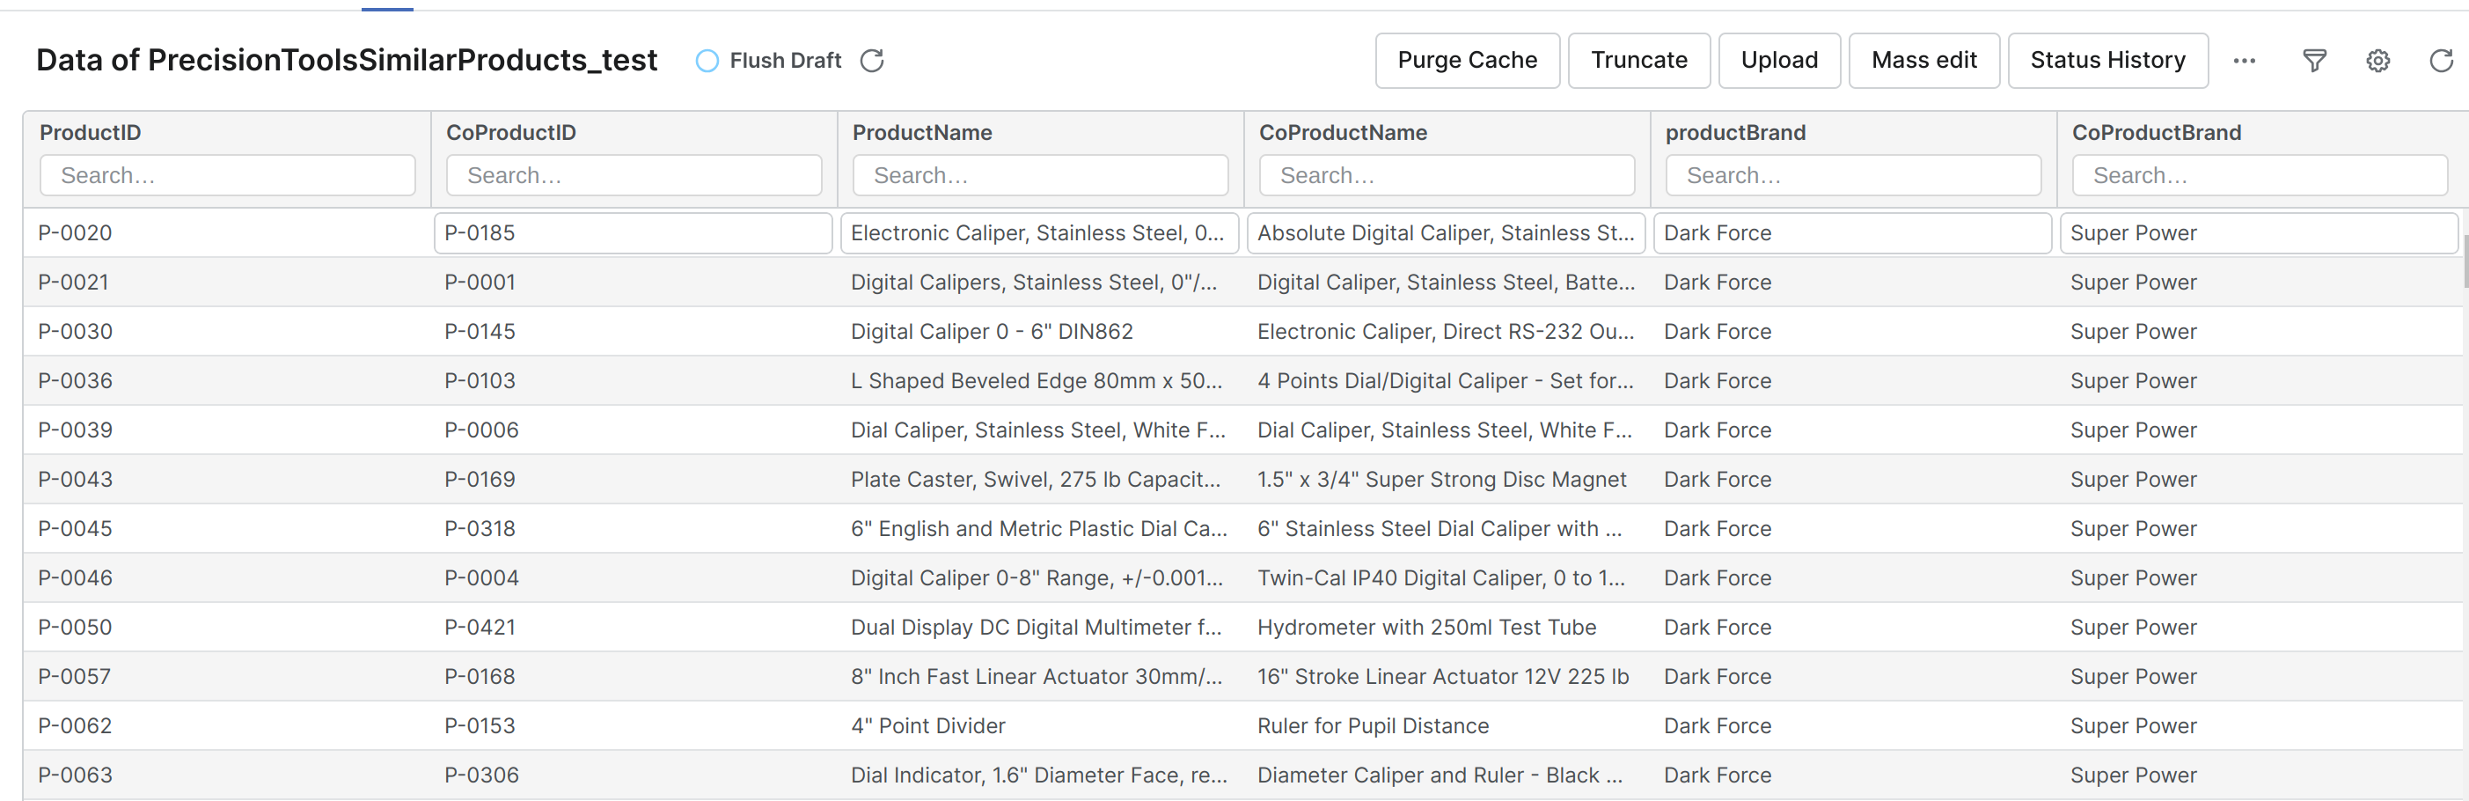Refresh the table with the top-right reload icon

(2440, 62)
